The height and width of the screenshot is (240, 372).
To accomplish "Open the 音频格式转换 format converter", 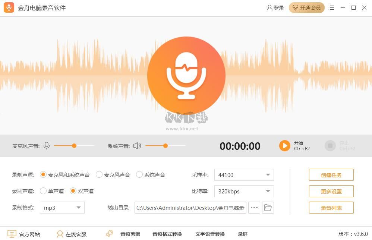I will [x=167, y=234].
